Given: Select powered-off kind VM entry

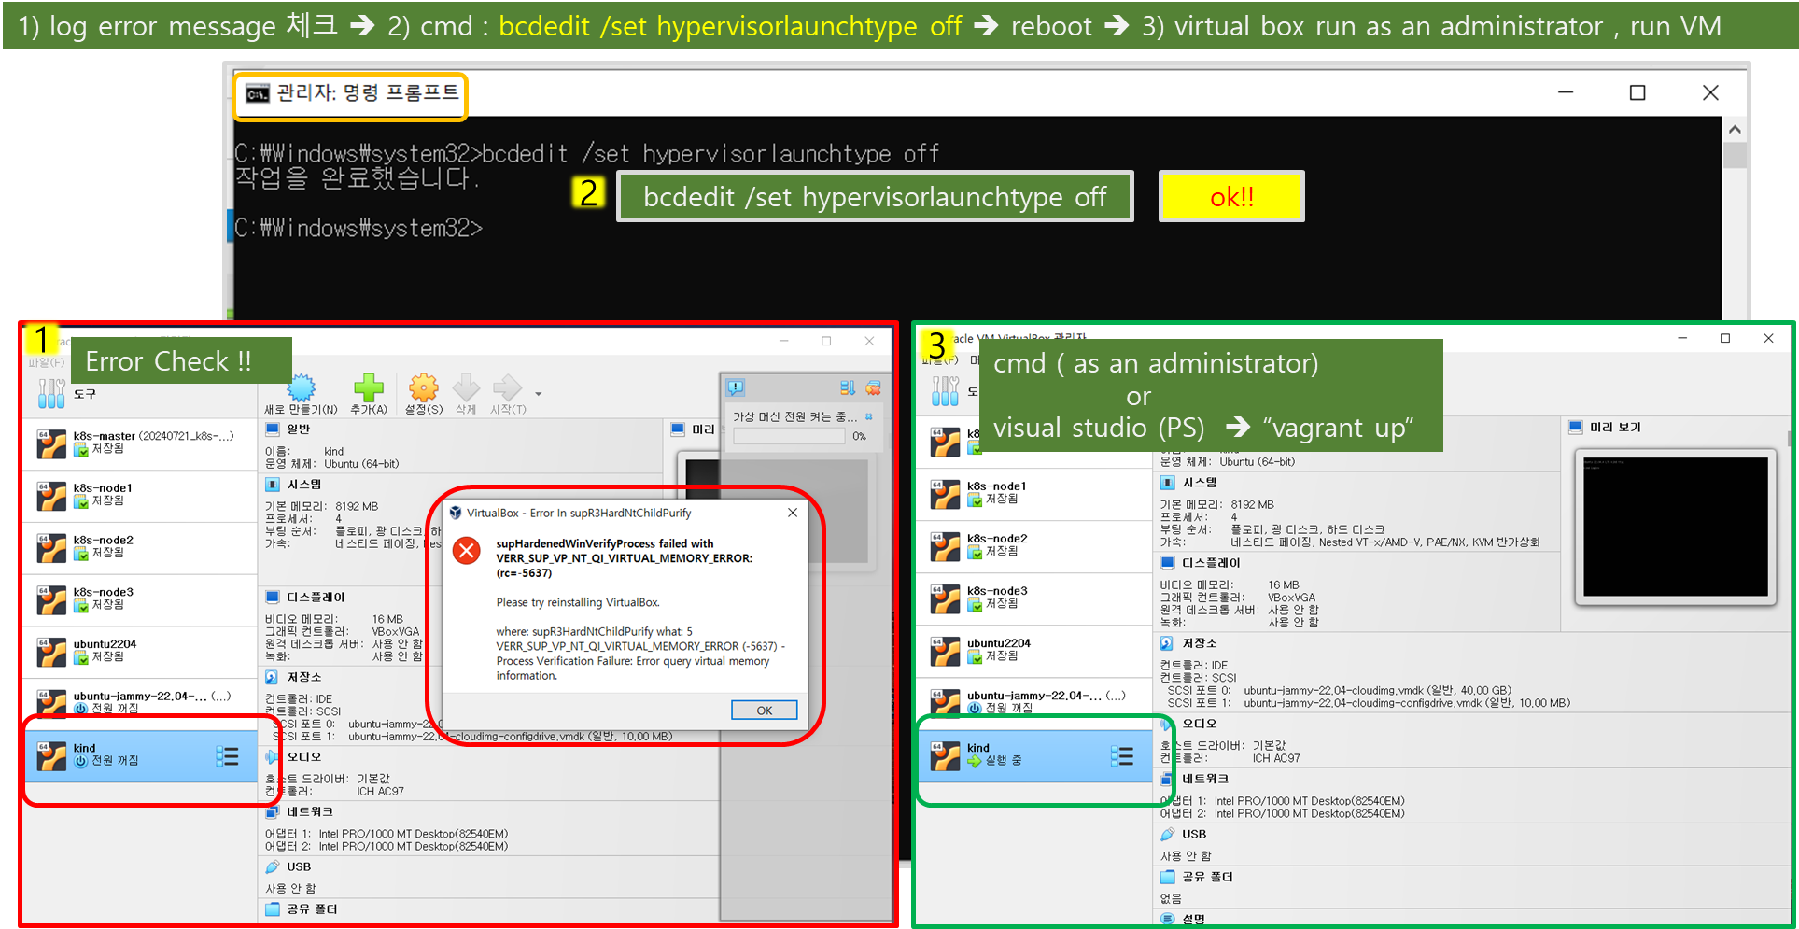Looking at the screenshot, I should click(x=140, y=755).
